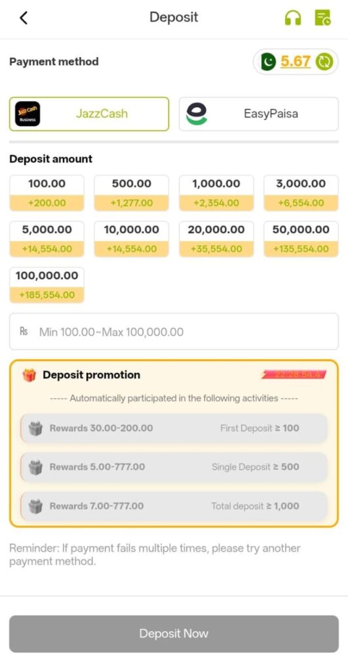Click the JazzCash Business logo

click(x=28, y=114)
